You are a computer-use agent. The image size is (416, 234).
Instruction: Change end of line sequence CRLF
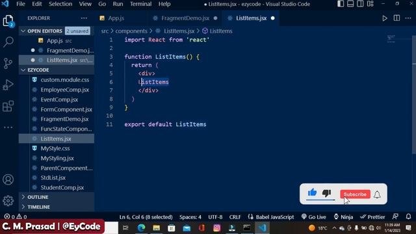click(x=235, y=216)
